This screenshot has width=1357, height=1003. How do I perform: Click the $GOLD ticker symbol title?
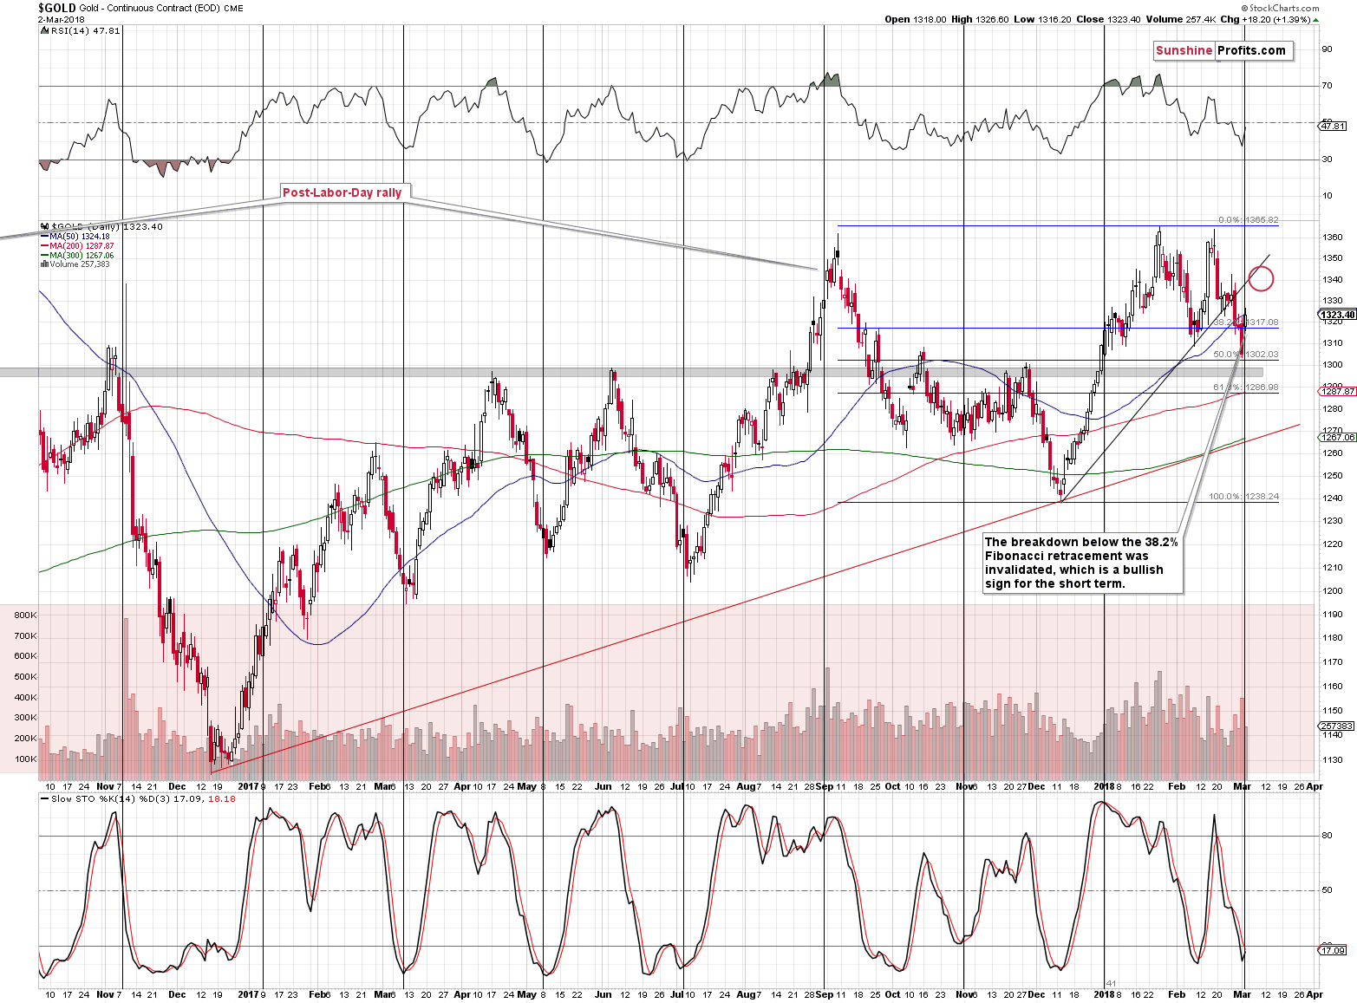tap(56, 8)
